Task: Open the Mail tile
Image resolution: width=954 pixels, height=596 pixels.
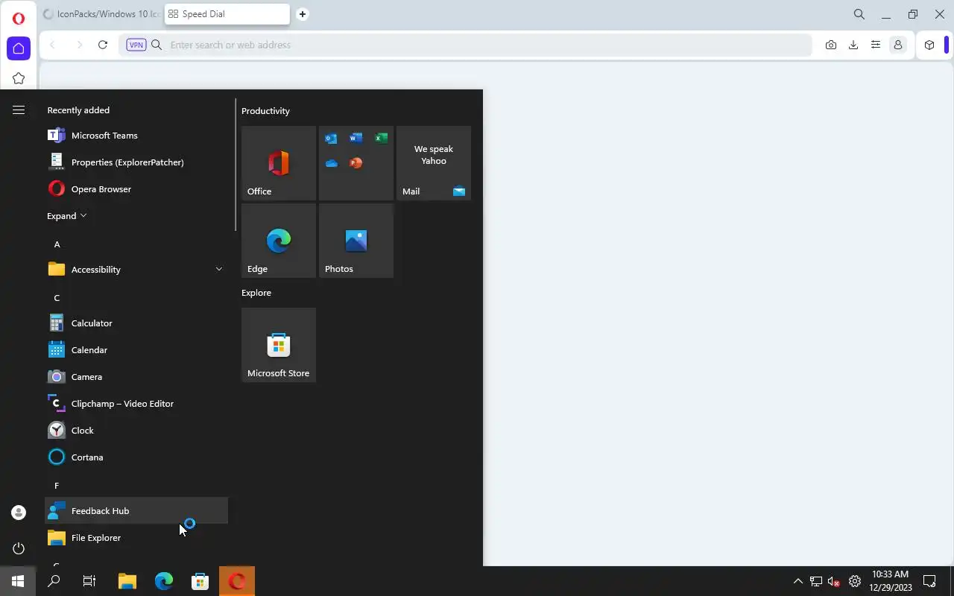Action: tap(434, 163)
